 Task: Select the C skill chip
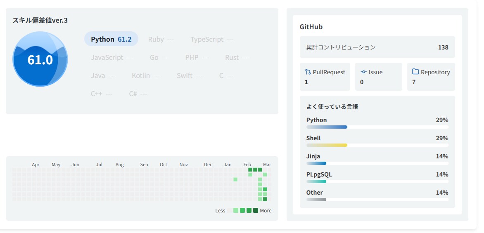(x=226, y=75)
